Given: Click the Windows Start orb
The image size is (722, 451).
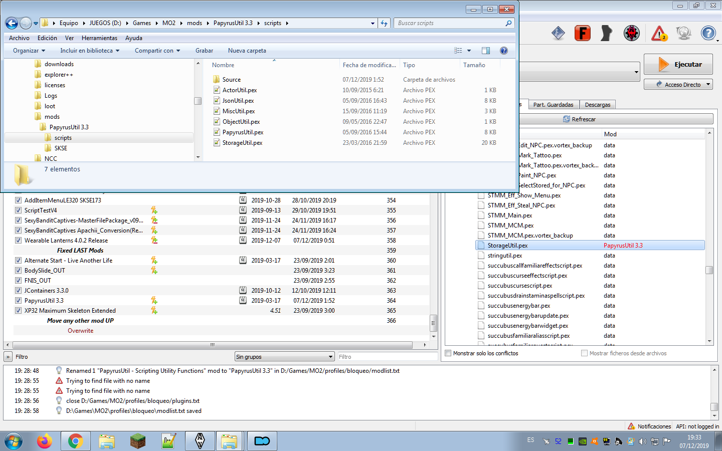Looking at the screenshot, I should (14, 441).
